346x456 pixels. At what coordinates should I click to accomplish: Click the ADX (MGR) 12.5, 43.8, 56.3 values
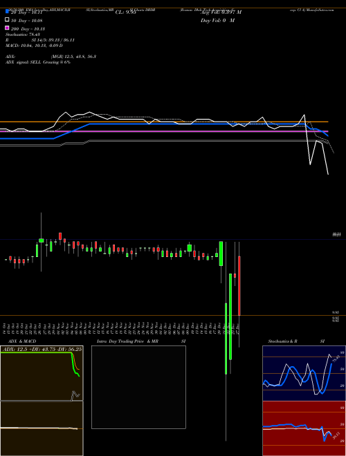pos(73,57)
